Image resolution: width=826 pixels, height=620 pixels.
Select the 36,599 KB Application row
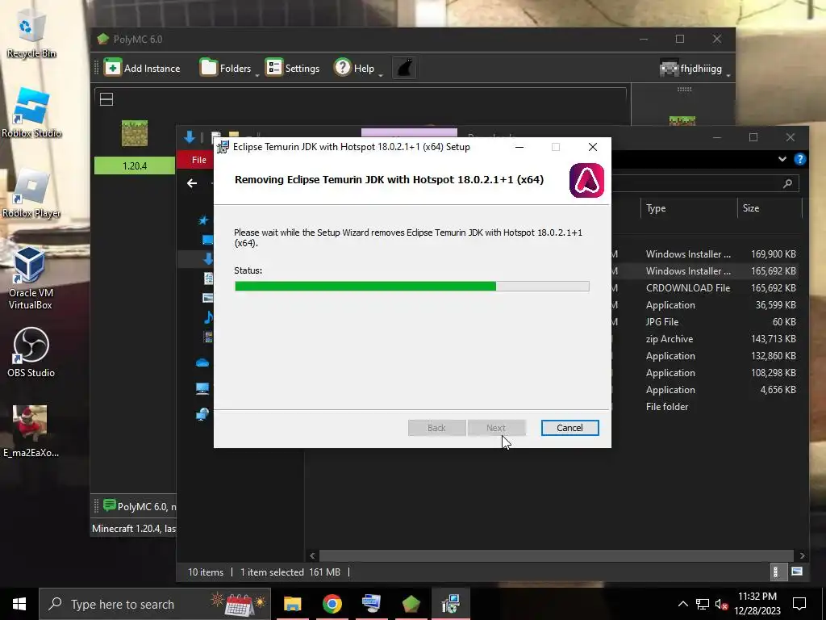705,304
